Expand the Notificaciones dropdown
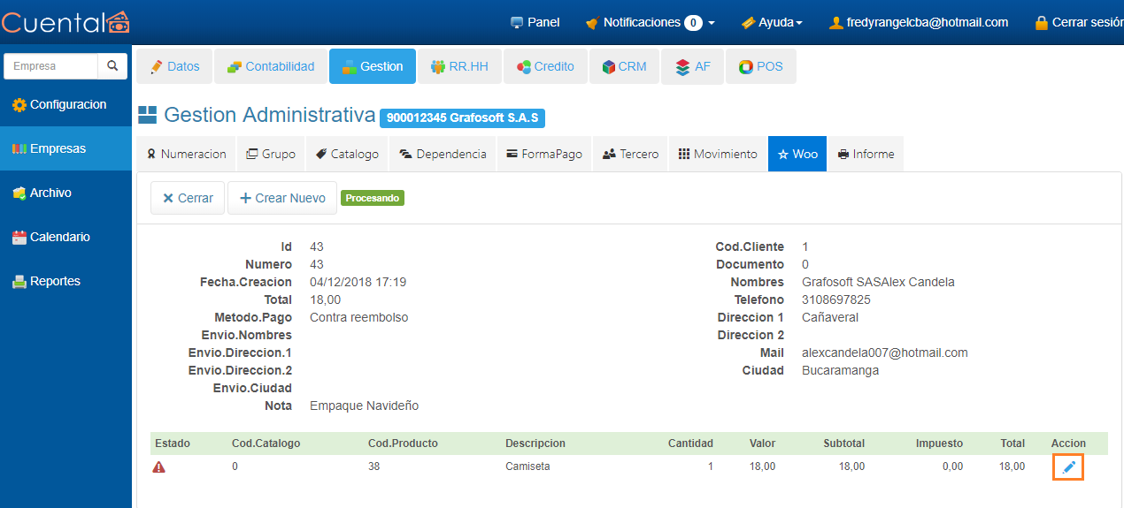This screenshot has width=1124, height=508. (x=650, y=22)
